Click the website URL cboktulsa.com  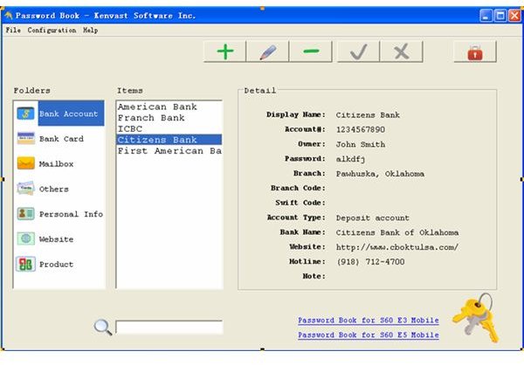tap(397, 247)
